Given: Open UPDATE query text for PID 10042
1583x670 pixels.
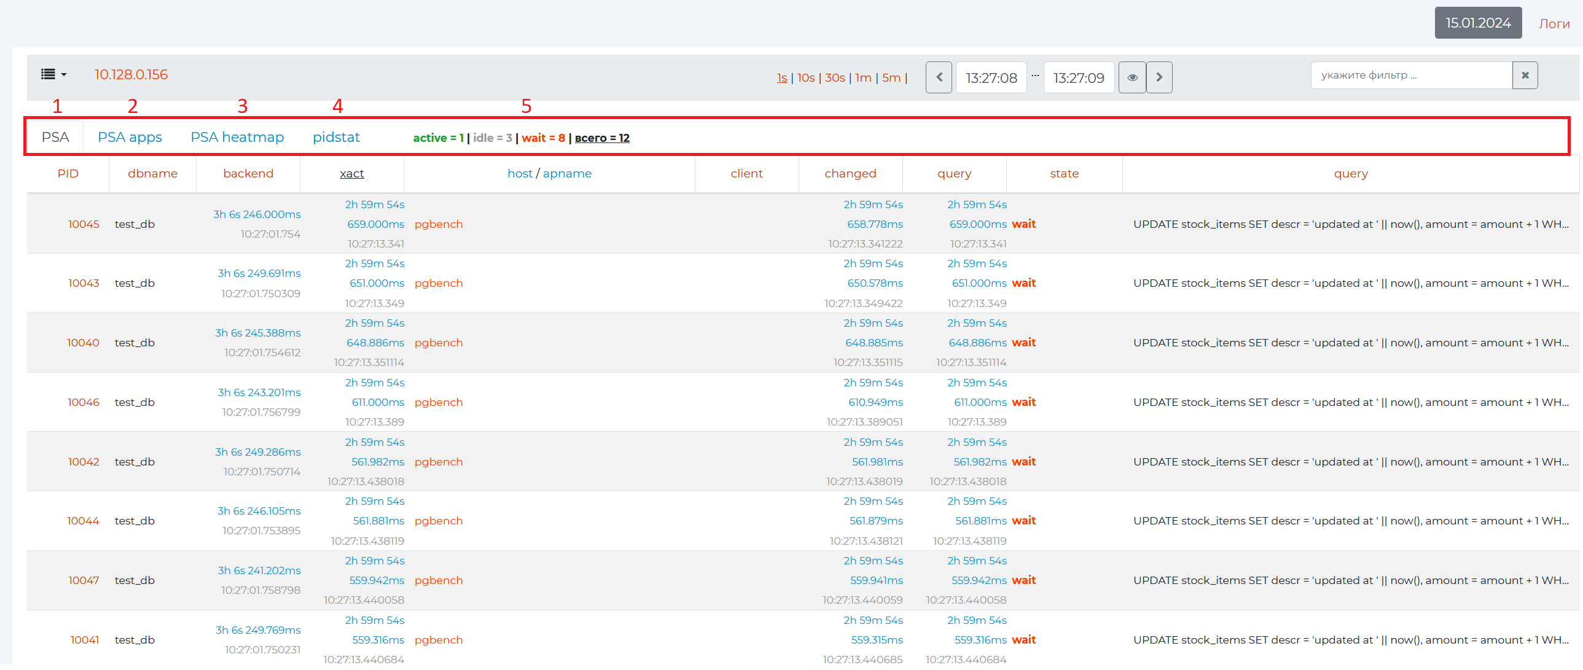Looking at the screenshot, I should coord(1351,462).
